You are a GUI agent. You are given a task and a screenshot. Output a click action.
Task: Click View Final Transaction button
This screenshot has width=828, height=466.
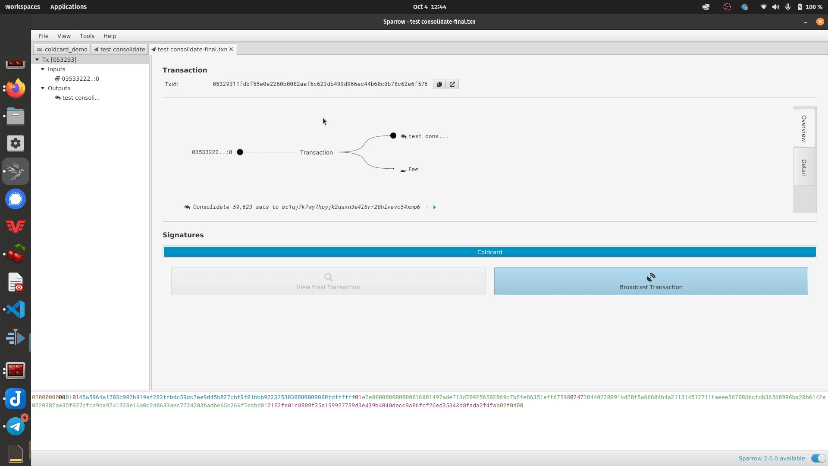[328, 281]
